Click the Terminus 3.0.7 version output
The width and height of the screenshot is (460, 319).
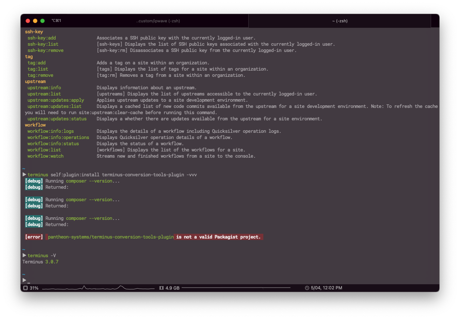pos(40,262)
